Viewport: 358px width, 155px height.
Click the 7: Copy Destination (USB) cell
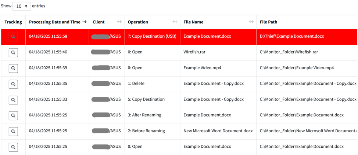pos(152,37)
